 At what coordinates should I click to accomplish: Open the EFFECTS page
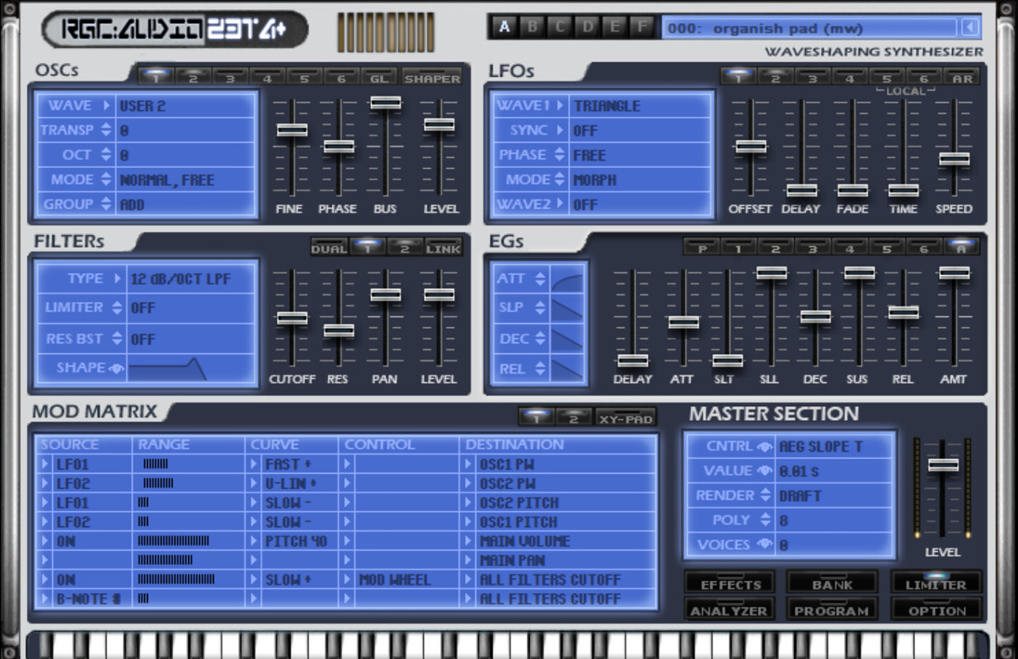point(730,583)
